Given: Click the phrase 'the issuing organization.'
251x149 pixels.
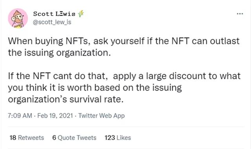Looking at the screenshot, I should (59, 53).
